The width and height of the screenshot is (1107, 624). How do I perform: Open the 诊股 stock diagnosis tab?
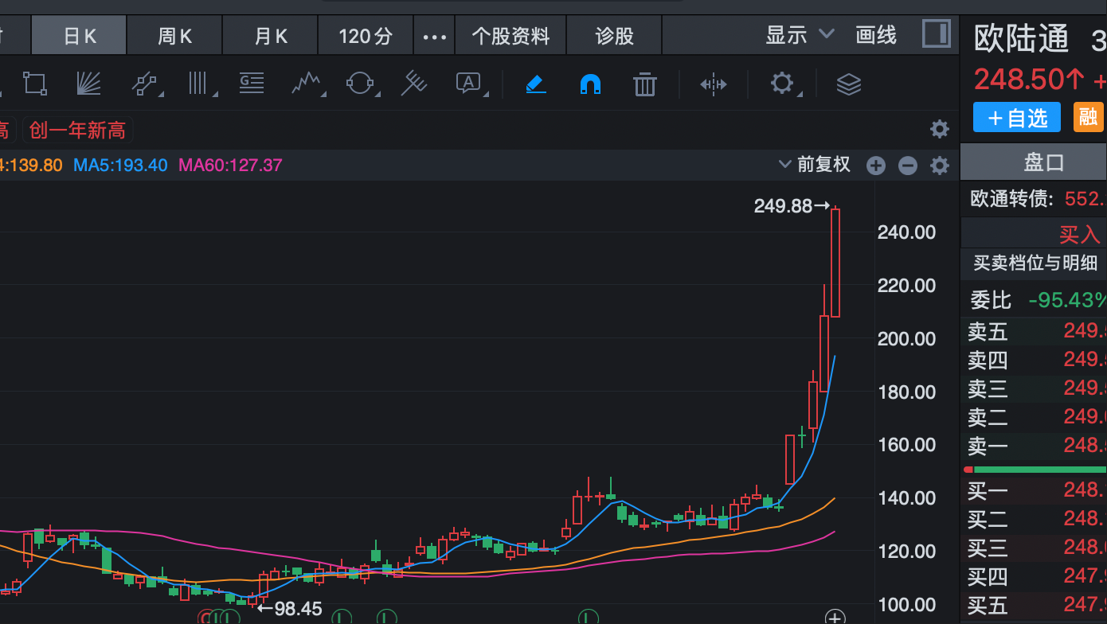(615, 36)
